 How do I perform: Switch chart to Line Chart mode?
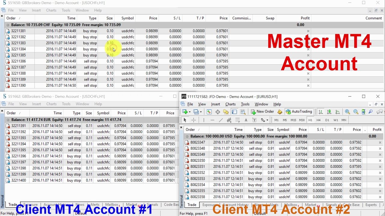click(338, 112)
